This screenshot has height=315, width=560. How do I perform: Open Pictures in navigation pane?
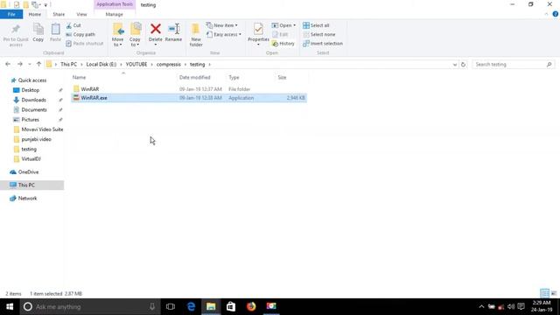(30, 120)
